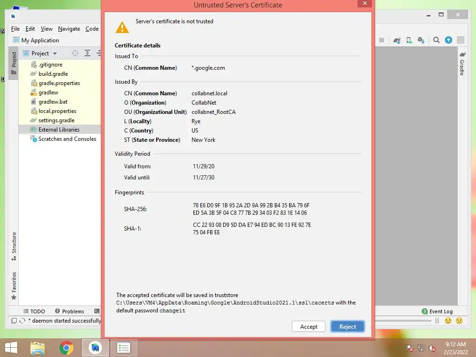The image size is (476, 357).
Task: Open the Edit menu
Action: click(30, 29)
